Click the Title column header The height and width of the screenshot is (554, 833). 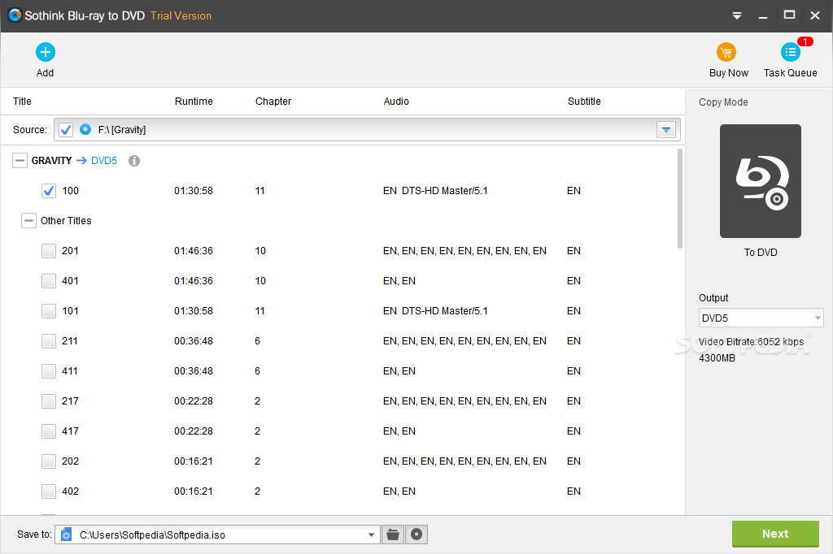click(22, 102)
